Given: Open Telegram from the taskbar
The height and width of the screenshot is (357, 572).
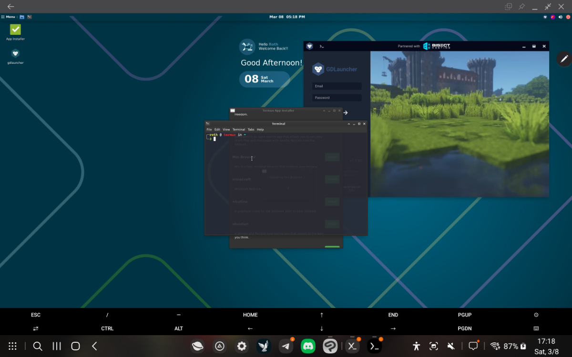Looking at the screenshot, I should 286,347.
